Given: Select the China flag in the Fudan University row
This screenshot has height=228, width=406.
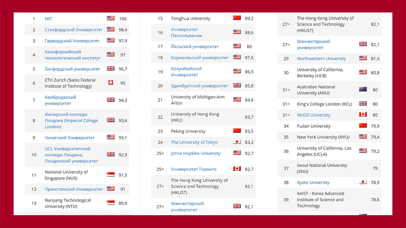Looking at the screenshot, I should coord(363,126).
